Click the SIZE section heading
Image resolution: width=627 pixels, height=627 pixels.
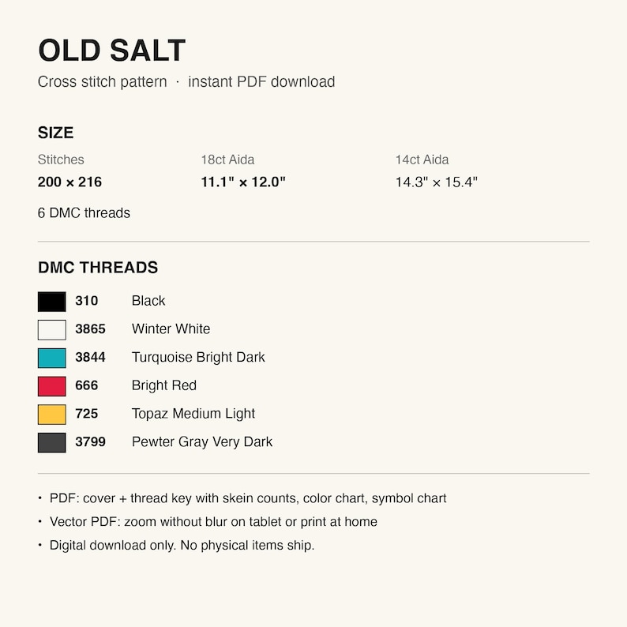(55, 133)
